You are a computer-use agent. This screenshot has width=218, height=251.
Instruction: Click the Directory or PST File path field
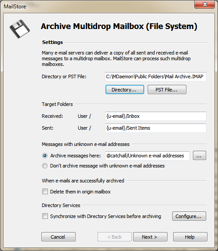(156, 76)
